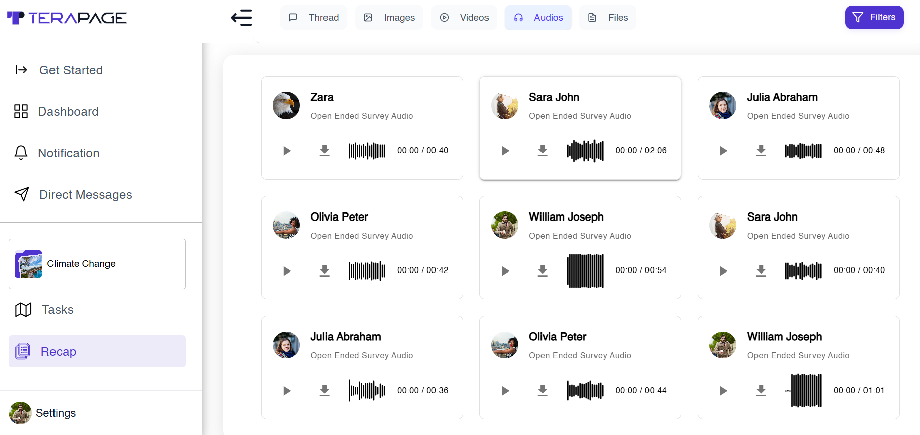Click Sara John's avatar on 00:40 card

723,225
